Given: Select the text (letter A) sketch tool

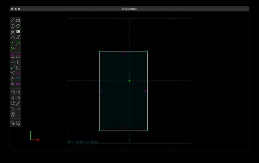Looking at the screenshot, I should pos(13,32).
